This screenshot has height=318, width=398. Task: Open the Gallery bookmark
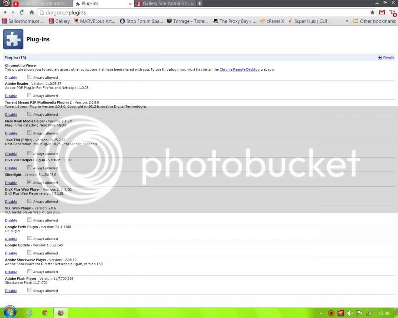[x=59, y=21]
